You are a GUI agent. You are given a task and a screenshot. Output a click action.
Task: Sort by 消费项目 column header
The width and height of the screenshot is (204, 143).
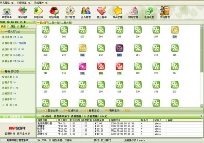[47, 120]
